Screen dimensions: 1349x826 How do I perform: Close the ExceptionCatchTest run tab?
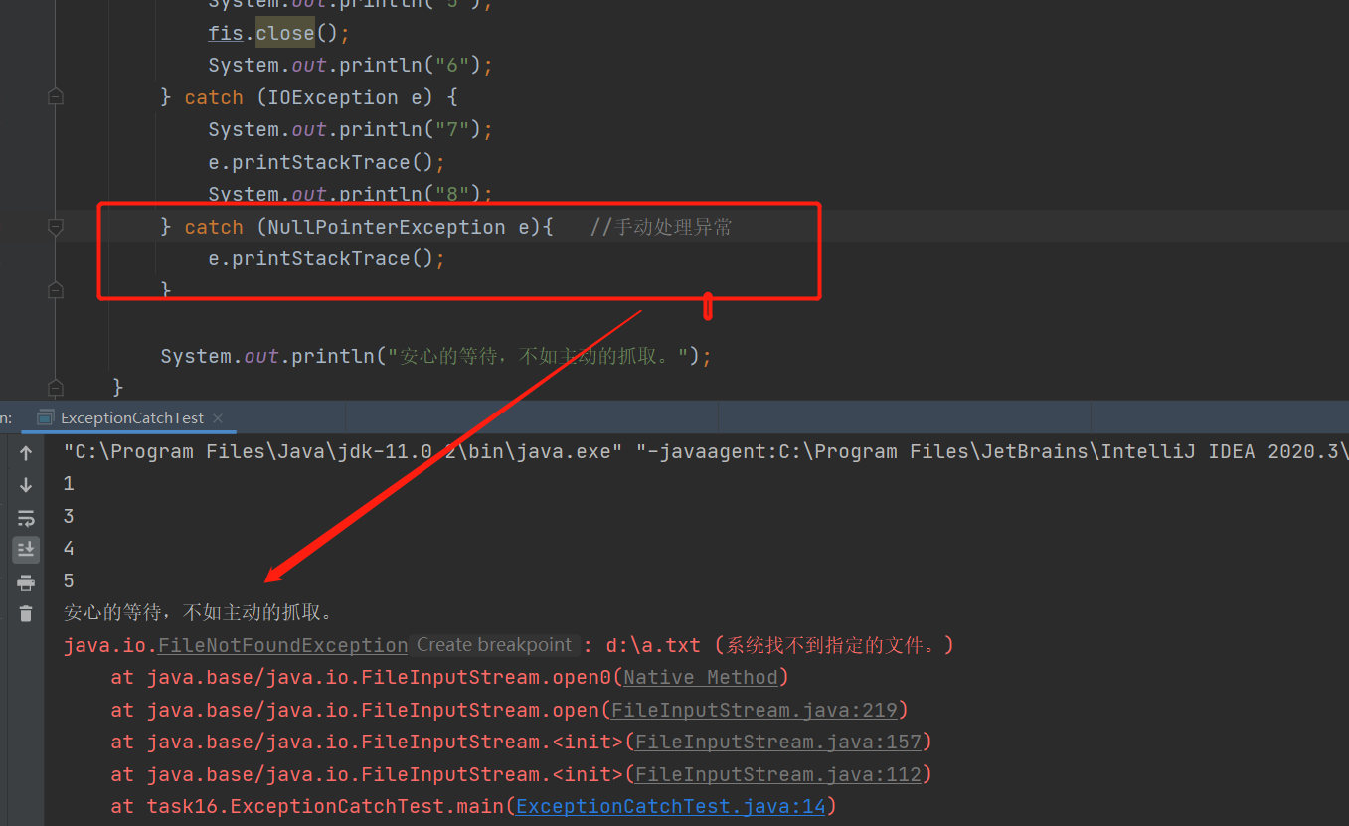pyautogui.click(x=218, y=418)
